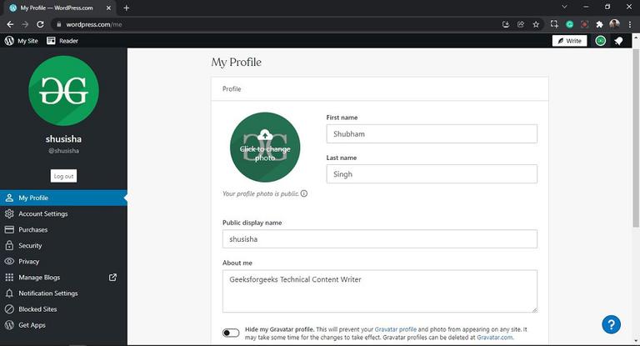
Task: Open a new browser tab
Action: pyautogui.click(x=126, y=8)
